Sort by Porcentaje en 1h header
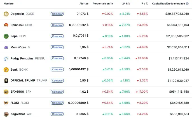The image size is (192, 120). [103, 4]
